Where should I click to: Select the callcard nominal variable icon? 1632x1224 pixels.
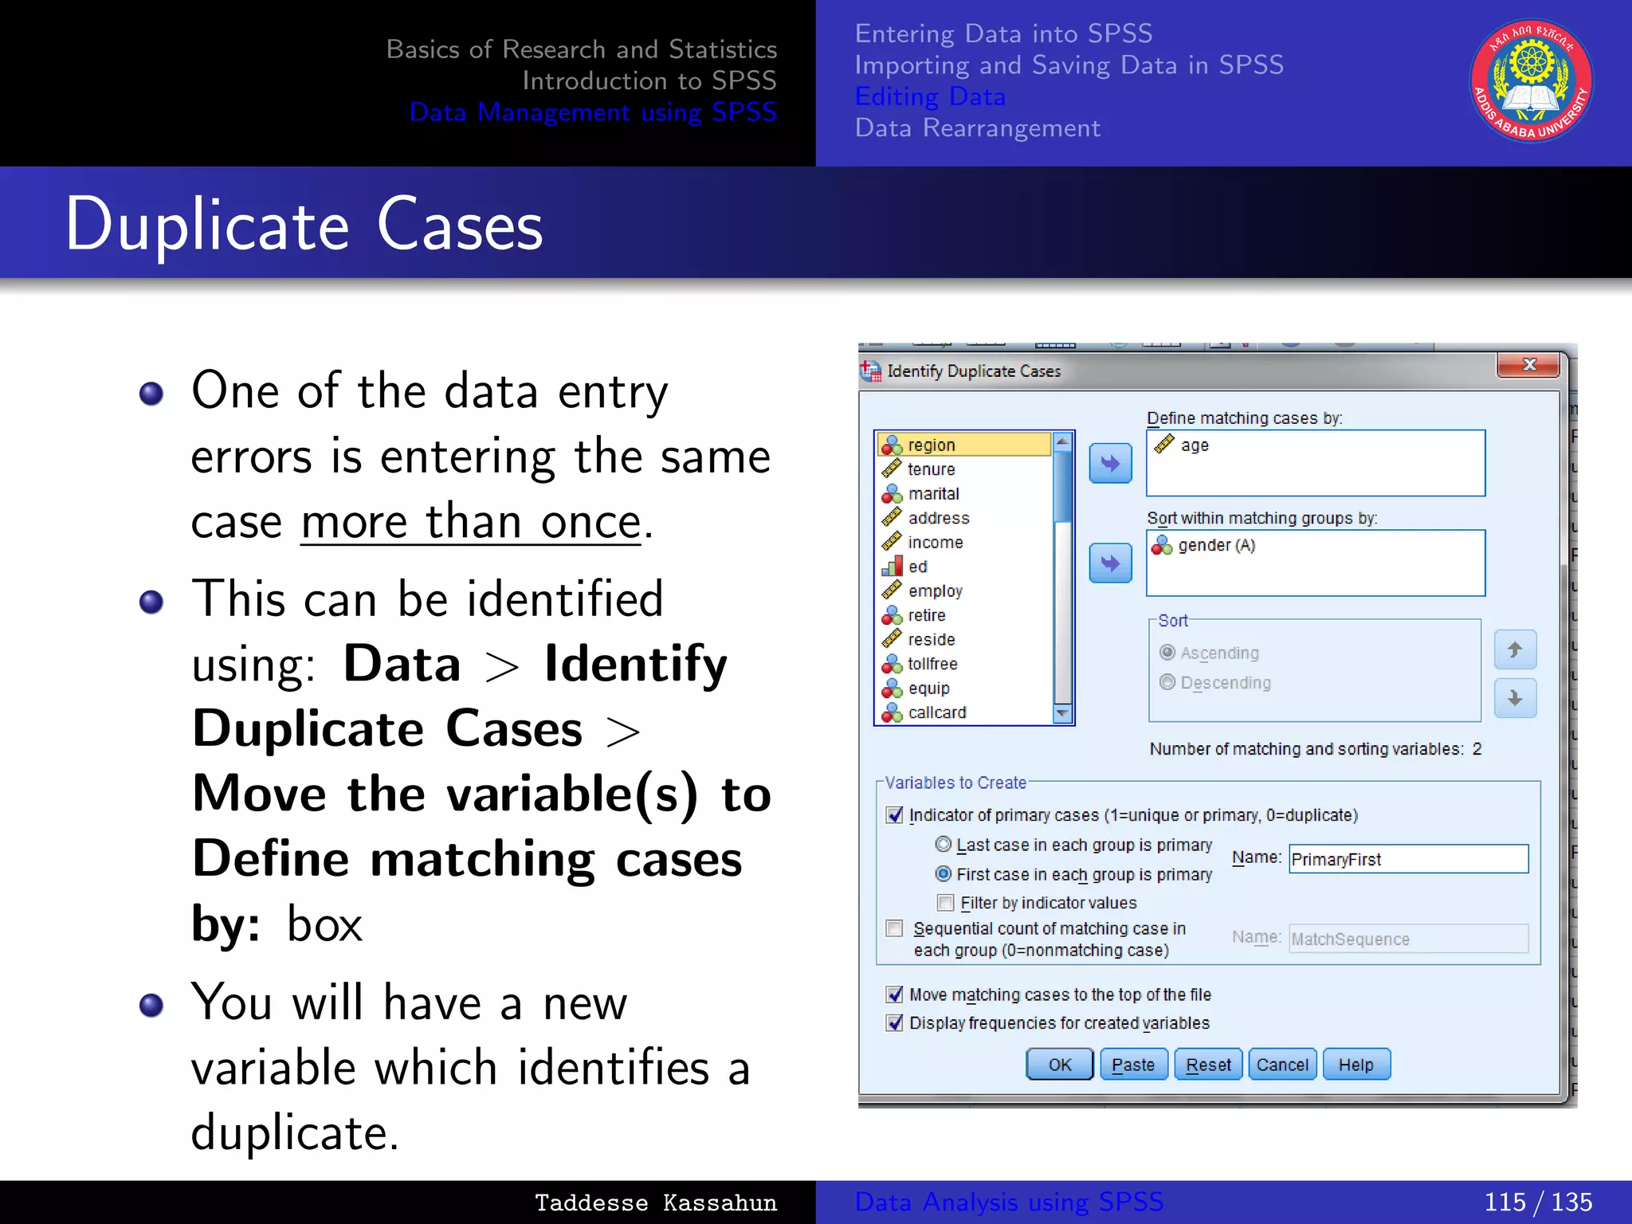click(891, 712)
